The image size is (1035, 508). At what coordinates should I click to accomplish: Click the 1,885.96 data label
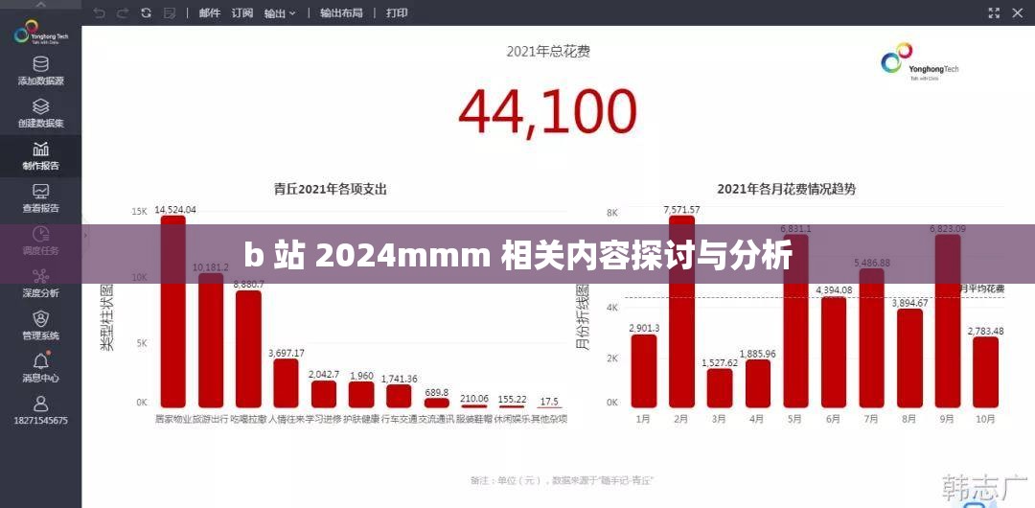757,354
